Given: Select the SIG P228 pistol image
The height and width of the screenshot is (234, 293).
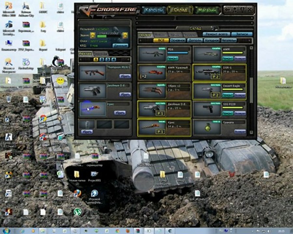Looking at the screenshot, I should [x=207, y=109].
